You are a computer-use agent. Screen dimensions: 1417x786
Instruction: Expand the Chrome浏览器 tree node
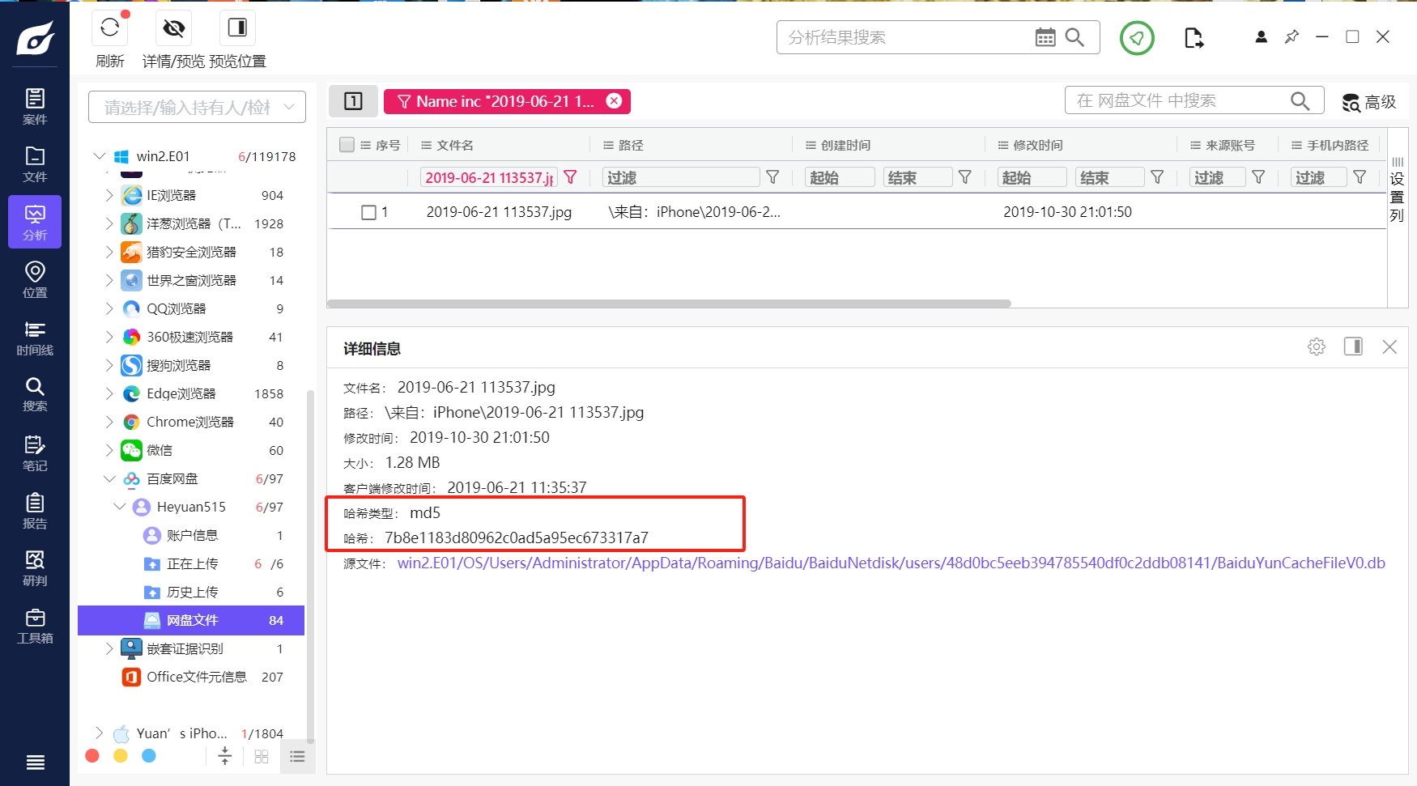109,422
